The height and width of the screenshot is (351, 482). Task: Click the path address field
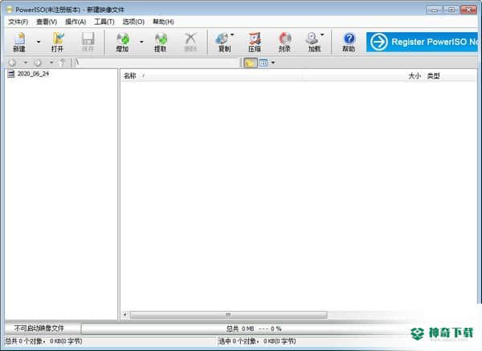coord(157,63)
